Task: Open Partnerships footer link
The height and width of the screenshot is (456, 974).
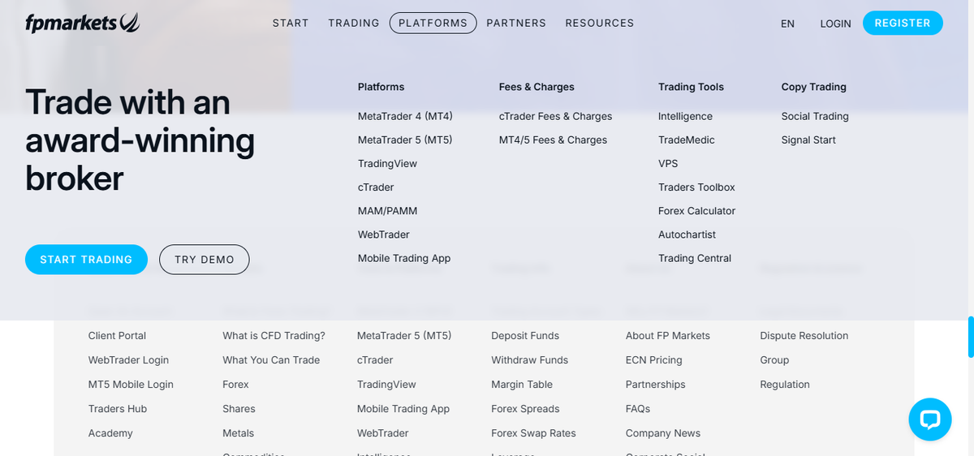Action: [x=655, y=384]
